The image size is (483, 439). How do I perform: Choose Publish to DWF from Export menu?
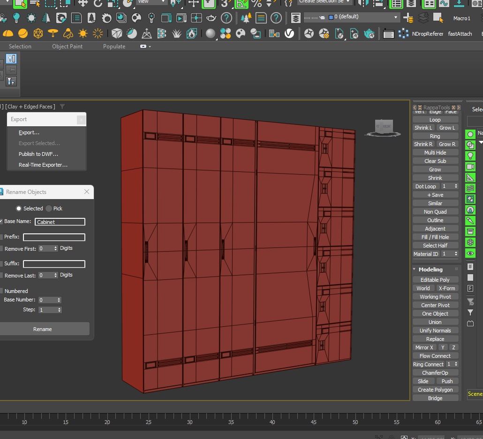[x=38, y=154]
